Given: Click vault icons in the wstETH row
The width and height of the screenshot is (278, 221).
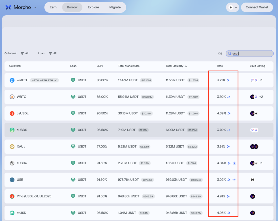Looking at the screenshot, I should tap(254, 80).
